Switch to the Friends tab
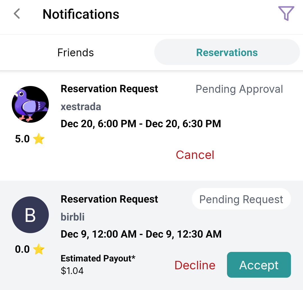This screenshot has height=290, width=303. click(x=75, y=52)
